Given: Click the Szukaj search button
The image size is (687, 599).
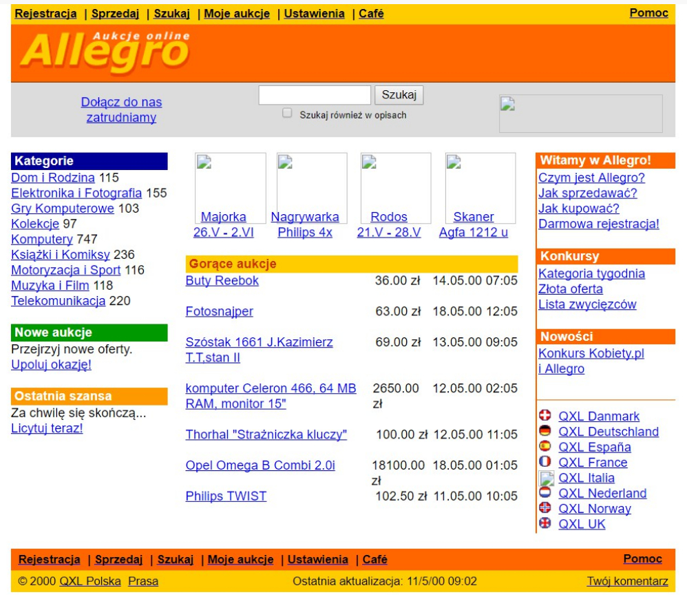Looking at the screenshot, I should pos(399,95).
